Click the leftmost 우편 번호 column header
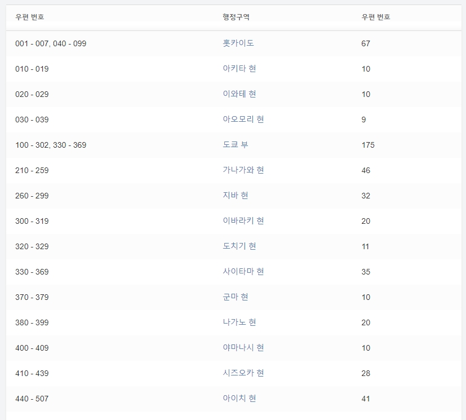 coord(28,17)
